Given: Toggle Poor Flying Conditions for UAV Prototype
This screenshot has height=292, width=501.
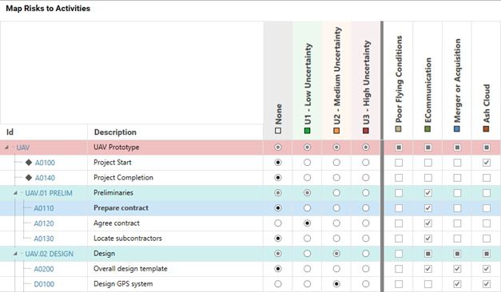Looking at the screenshot, I should point(399,147).
